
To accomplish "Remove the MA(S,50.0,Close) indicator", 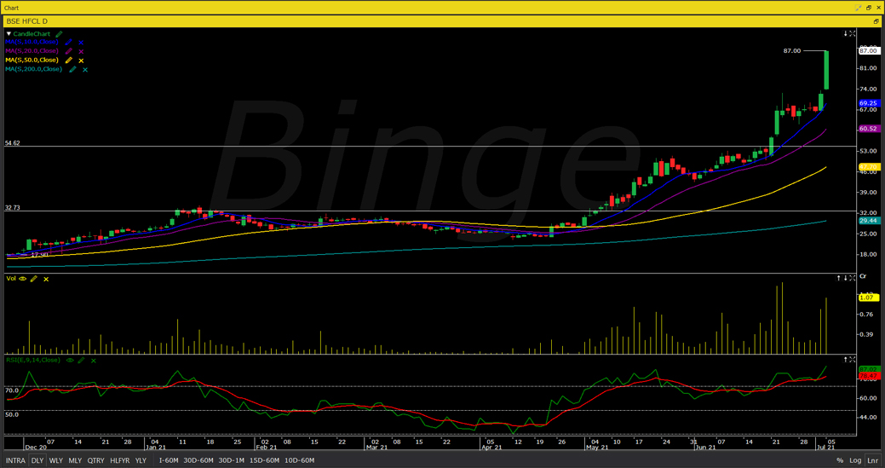I will (81, 61).
